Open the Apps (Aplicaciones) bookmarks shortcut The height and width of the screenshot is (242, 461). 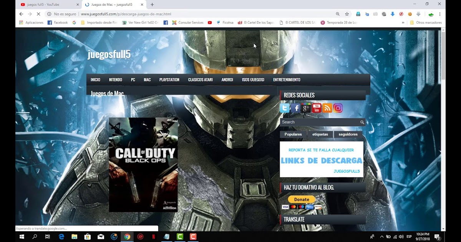coord(31,23)
